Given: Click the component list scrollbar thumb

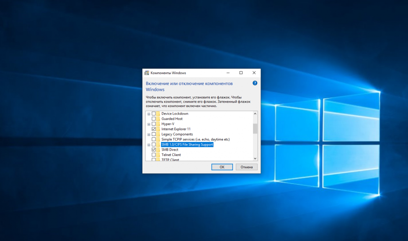Looking at the screenshot, I should (x=255, y=128).
